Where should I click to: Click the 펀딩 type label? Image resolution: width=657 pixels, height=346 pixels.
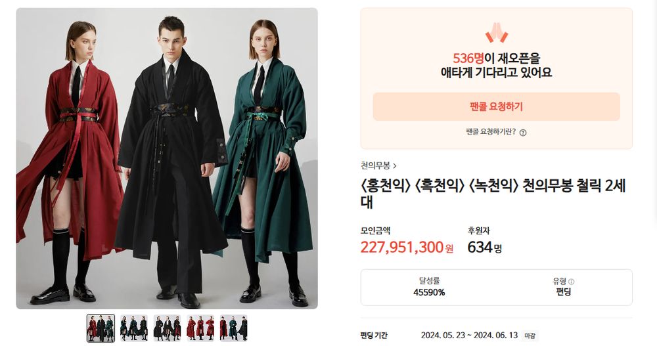pos(563,292)
